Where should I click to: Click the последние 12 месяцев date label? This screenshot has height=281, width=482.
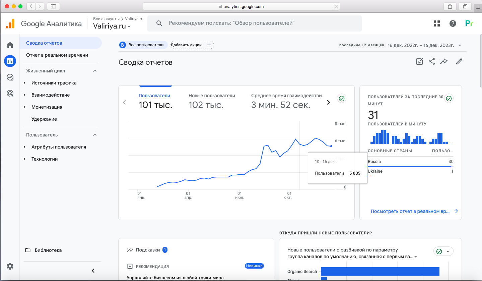point(361,45)
